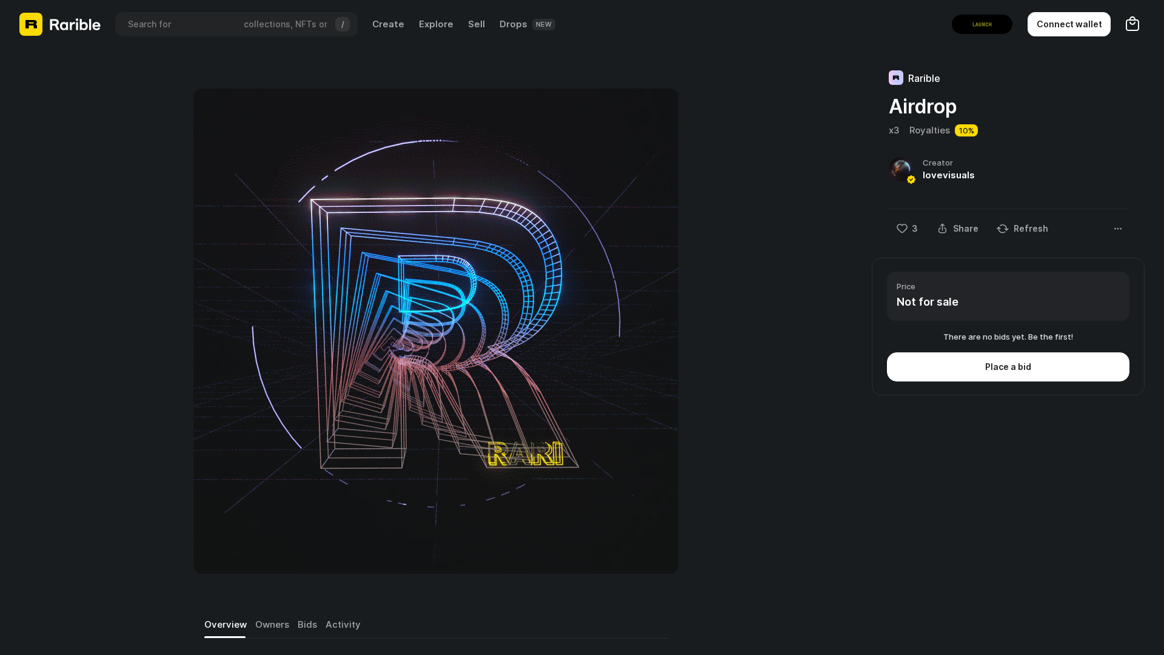This screenshot has height=655, width=1164.
Task: Click the Refresh metadata button
Action: click(1022, 229)
